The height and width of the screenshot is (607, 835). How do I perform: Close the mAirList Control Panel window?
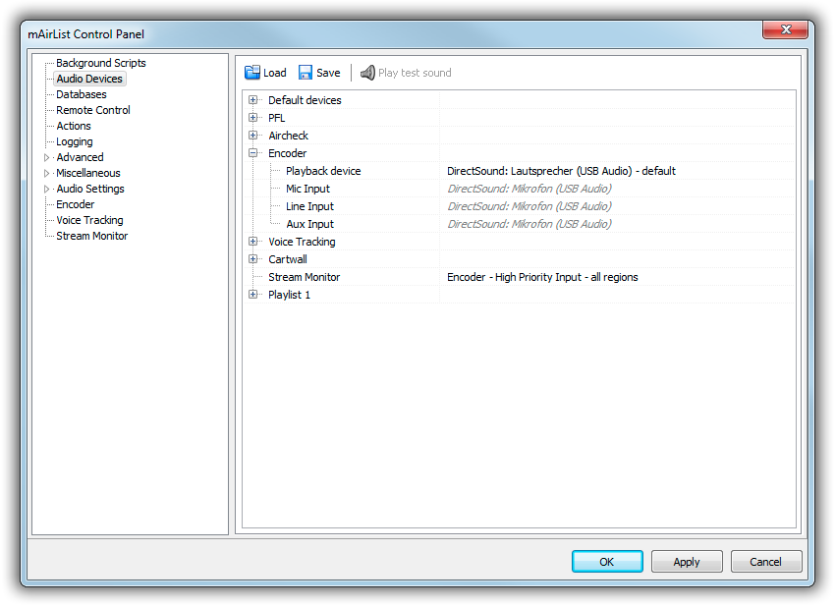coord(785,31)
